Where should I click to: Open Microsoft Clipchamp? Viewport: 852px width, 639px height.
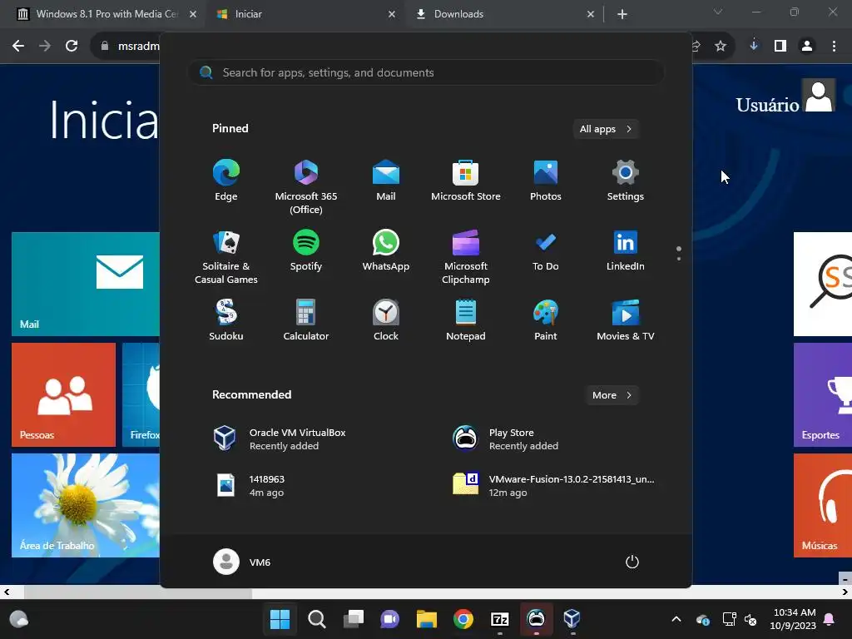click(x=466, y=257)
